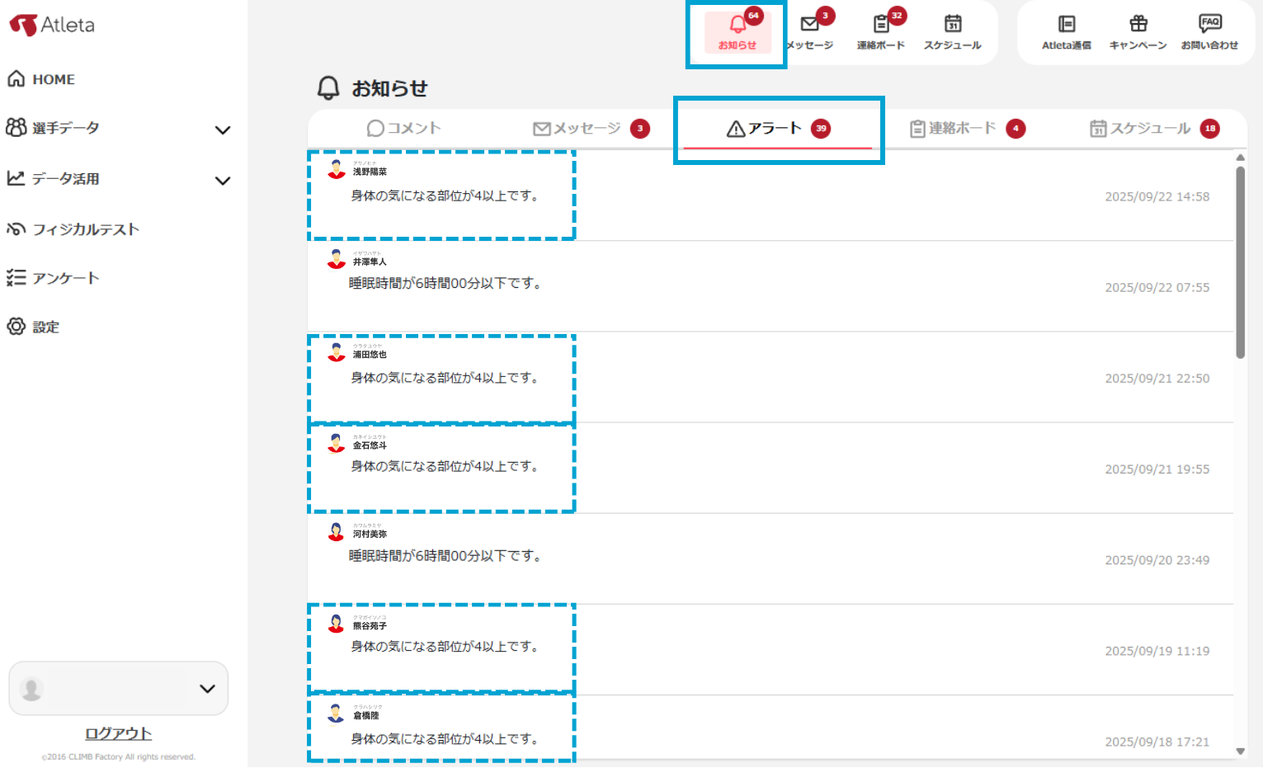The height and width of the screenshot is (768, 1263).
Task: Switch to the メッセージ tab in notifications
Action: point(589,129)
